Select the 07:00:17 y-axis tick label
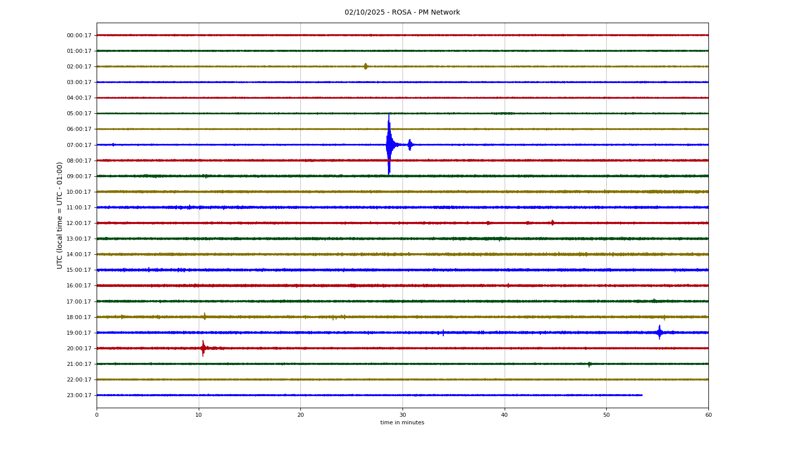Viewport: 805px width, 453px height. (79, 145)
